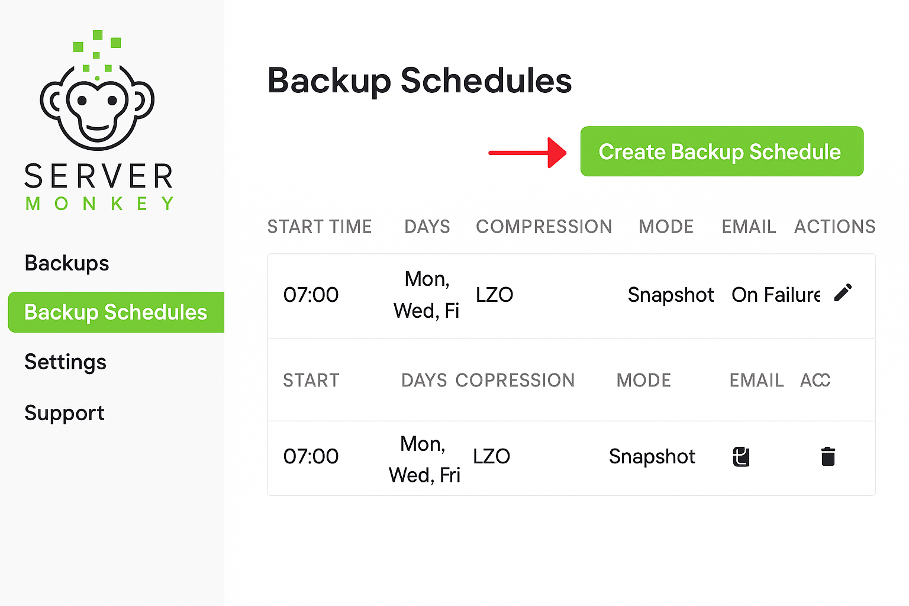
Task: Click the top COMPRESSION column header
Action: [544, 227]
